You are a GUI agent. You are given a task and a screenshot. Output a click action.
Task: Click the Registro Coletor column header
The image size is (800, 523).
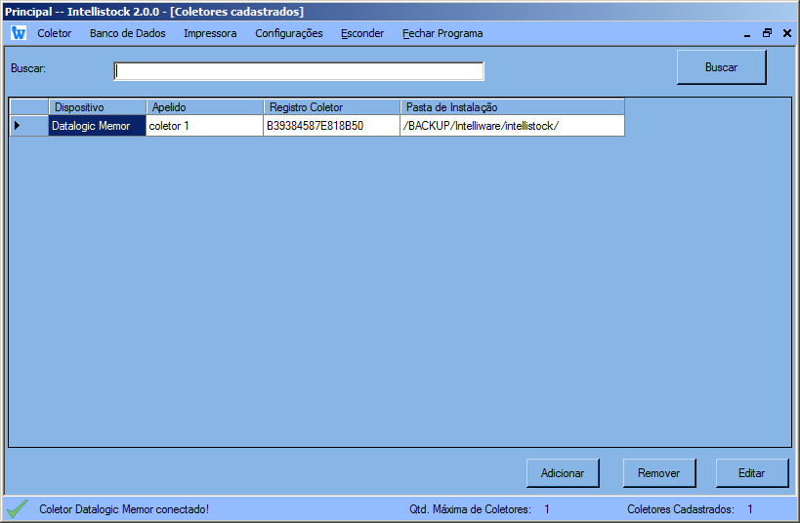(331, 107)
